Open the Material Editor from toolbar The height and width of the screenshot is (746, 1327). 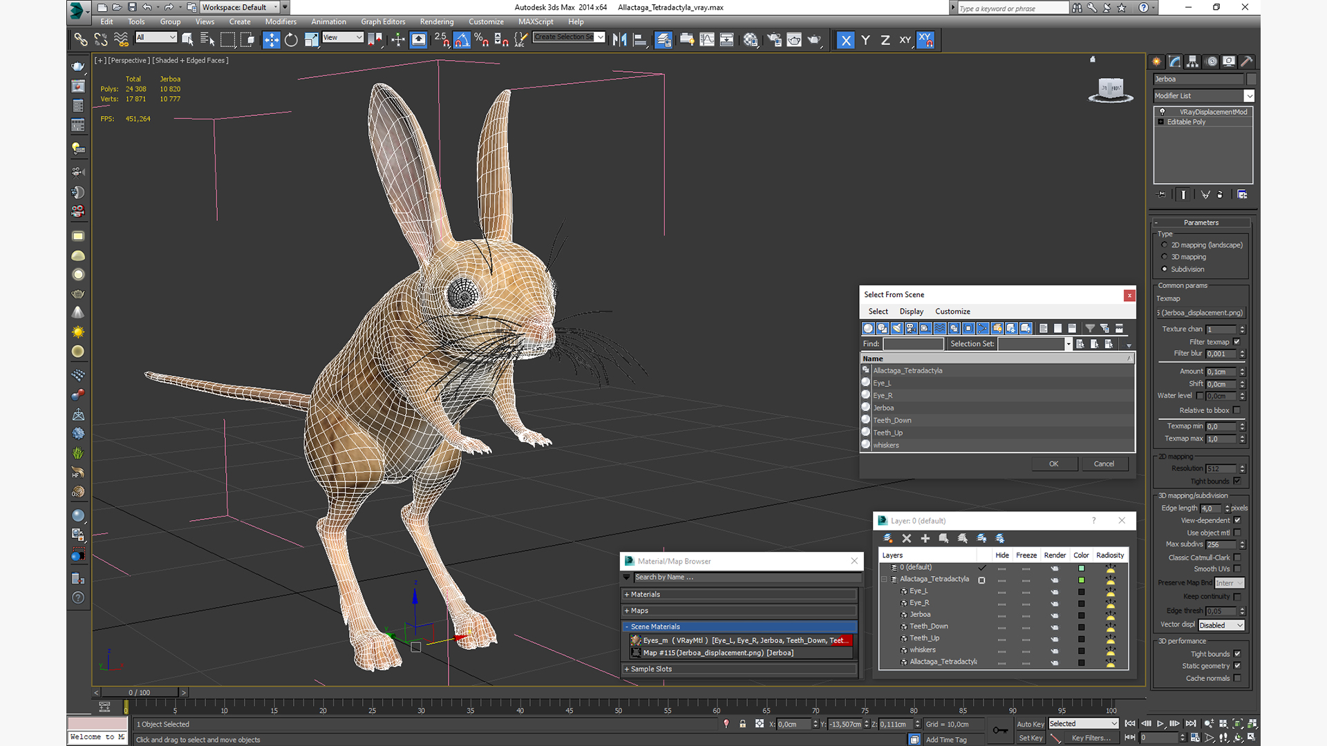[751, 40]
